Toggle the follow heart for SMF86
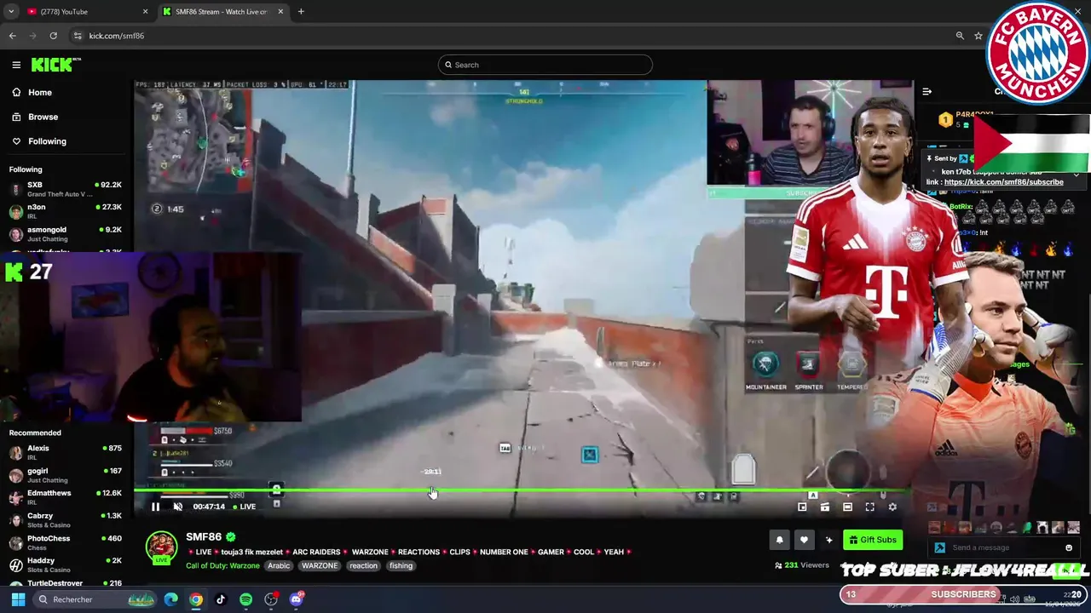 (804, 540)
